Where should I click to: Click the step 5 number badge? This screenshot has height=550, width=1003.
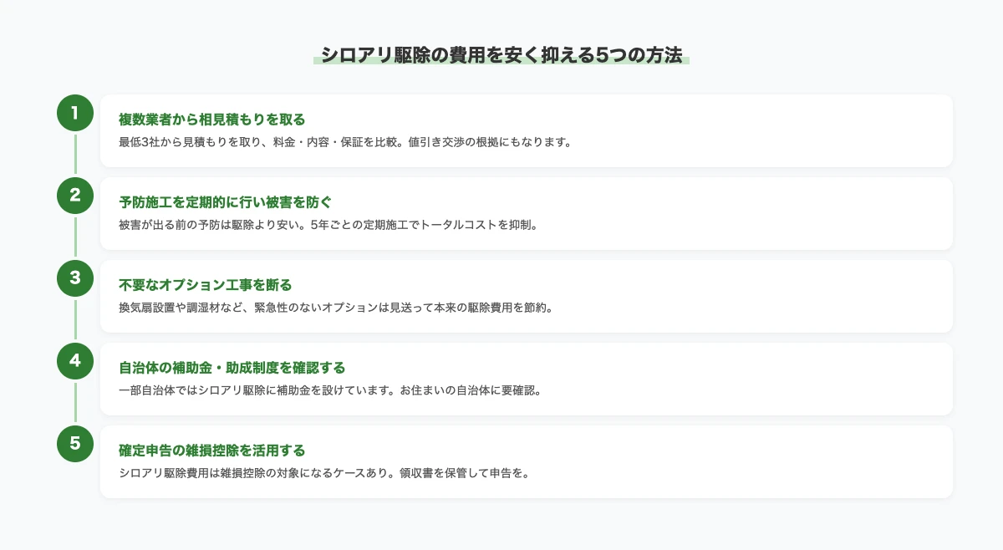pyautogui.click(x=75, y=444)
